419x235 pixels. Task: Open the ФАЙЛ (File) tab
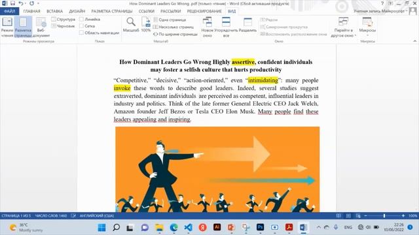coord(10,11)
